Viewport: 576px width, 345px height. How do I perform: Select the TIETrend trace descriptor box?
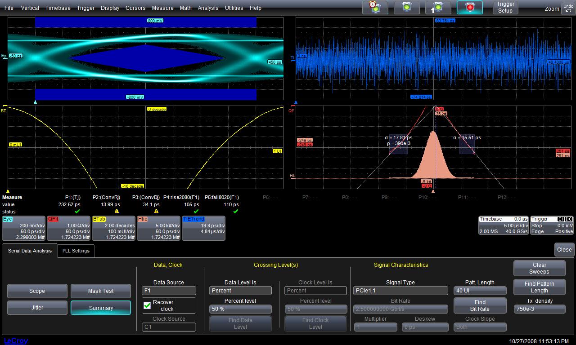(x=203, y=228)
